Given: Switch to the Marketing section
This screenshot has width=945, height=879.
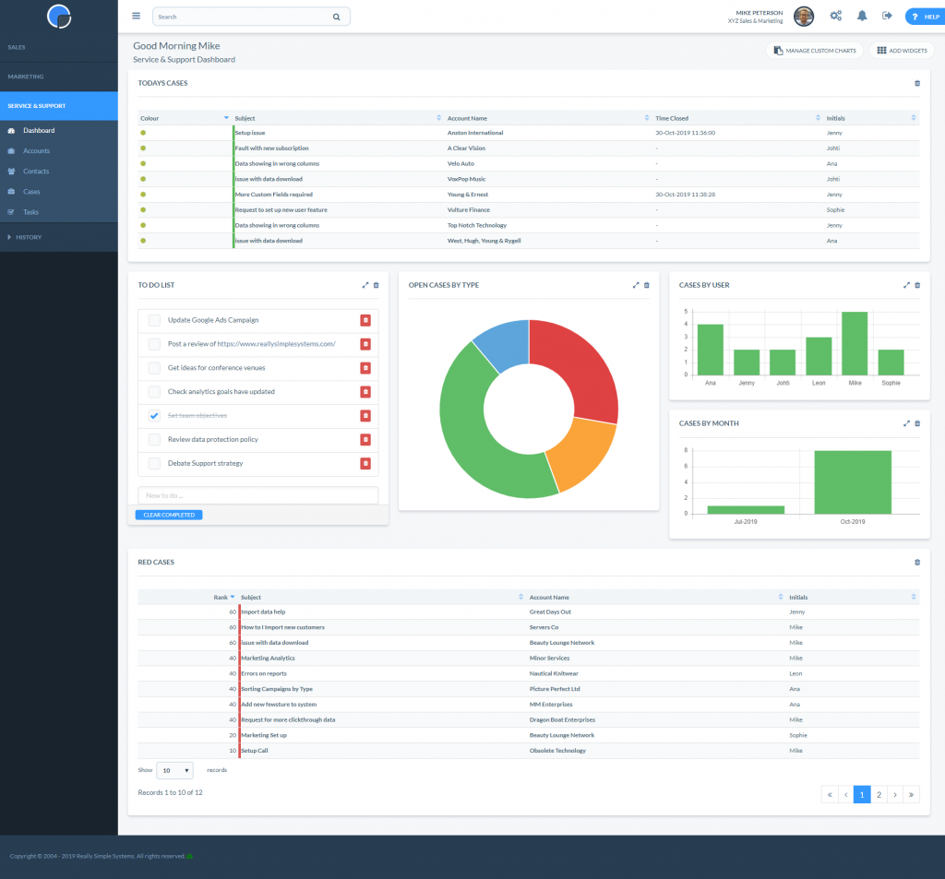Looking at the screenshot, I should click(x=26, y=77).
